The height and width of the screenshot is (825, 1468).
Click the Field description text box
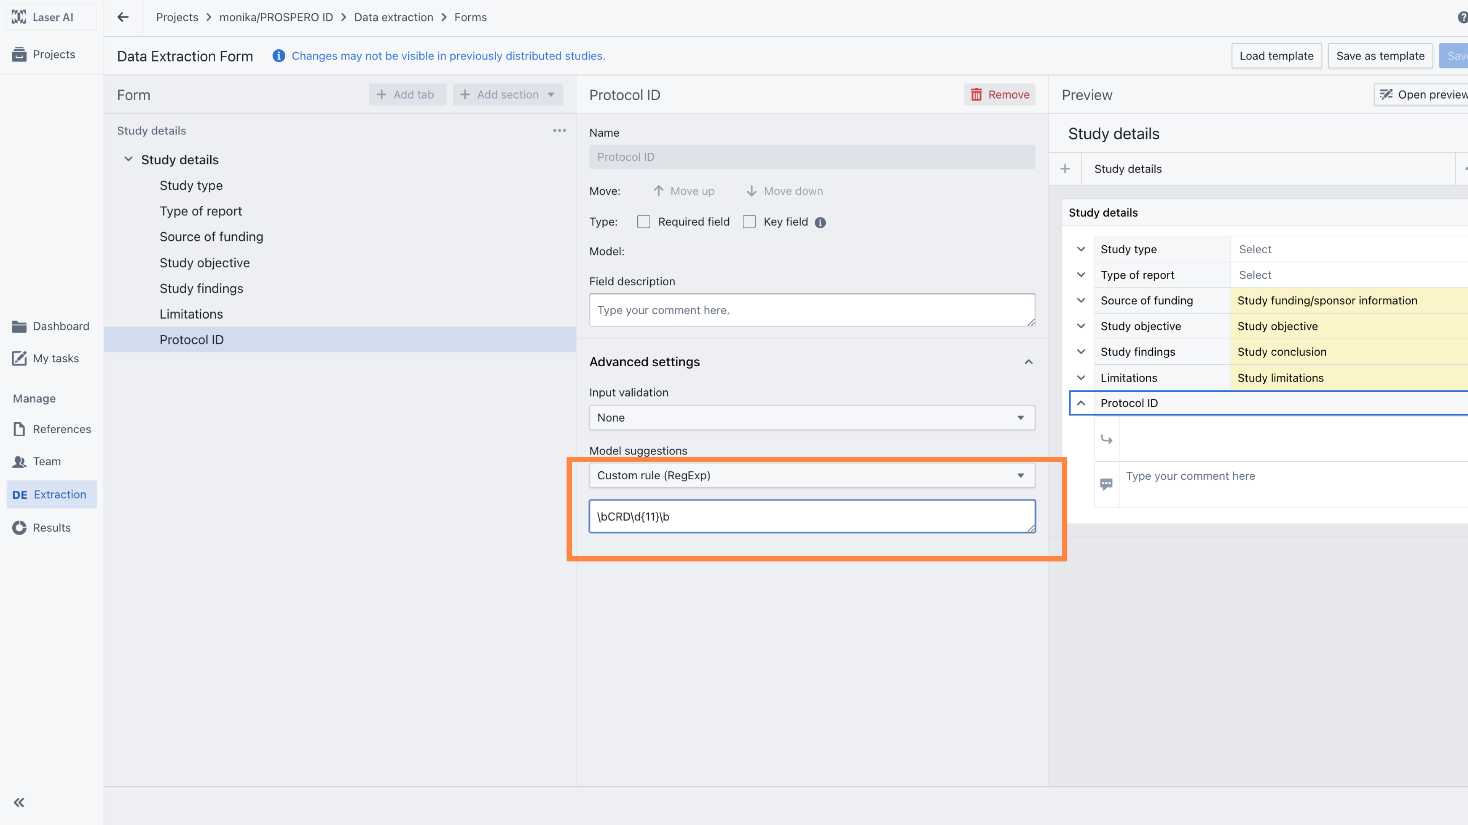pos(812,310)
